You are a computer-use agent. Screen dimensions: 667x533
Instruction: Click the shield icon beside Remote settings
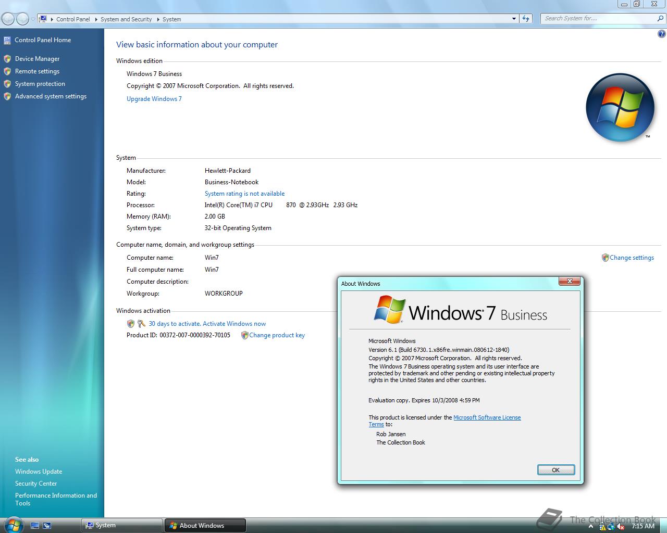(x=7, y=71)
